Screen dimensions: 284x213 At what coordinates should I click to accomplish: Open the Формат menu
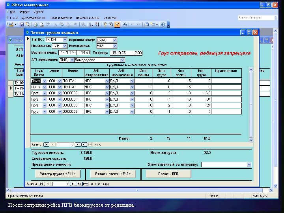pos(24,12)
